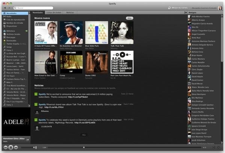Open the link in the Denmark launch post
Viewport: 225px width, 153px height.
point(85,123)
